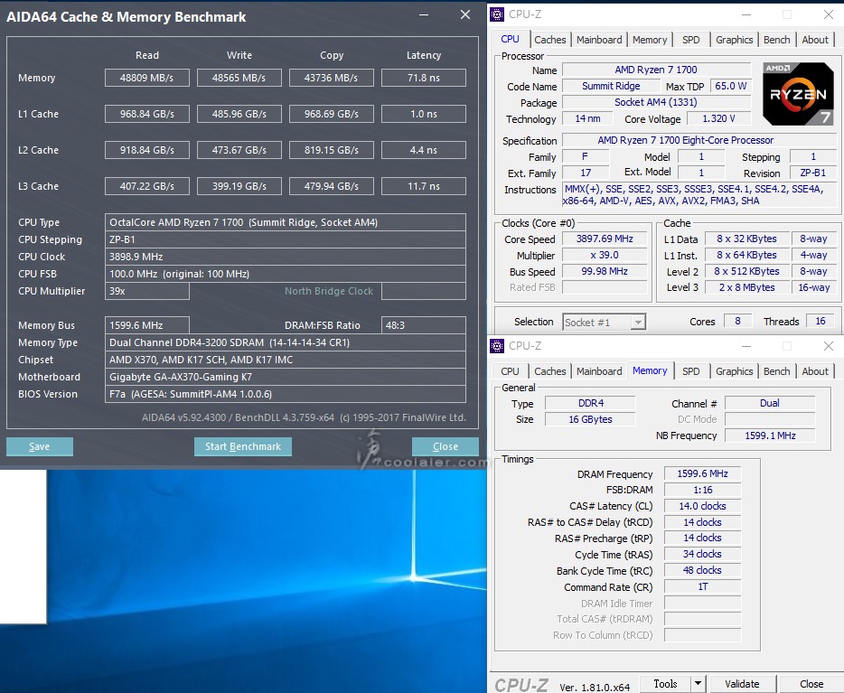The height and width of the screenshot is (693, 844).
Task: Open Caches tab in lower CPU-Z window
Action: click(x=550, y=371)
